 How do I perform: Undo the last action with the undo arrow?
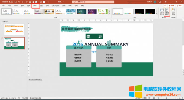pyautogui.click(x=19, y=2)
